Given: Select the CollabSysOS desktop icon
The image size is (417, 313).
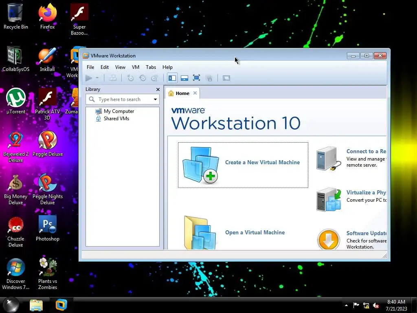Looking at the screenshot, I should tap(16, 59).
